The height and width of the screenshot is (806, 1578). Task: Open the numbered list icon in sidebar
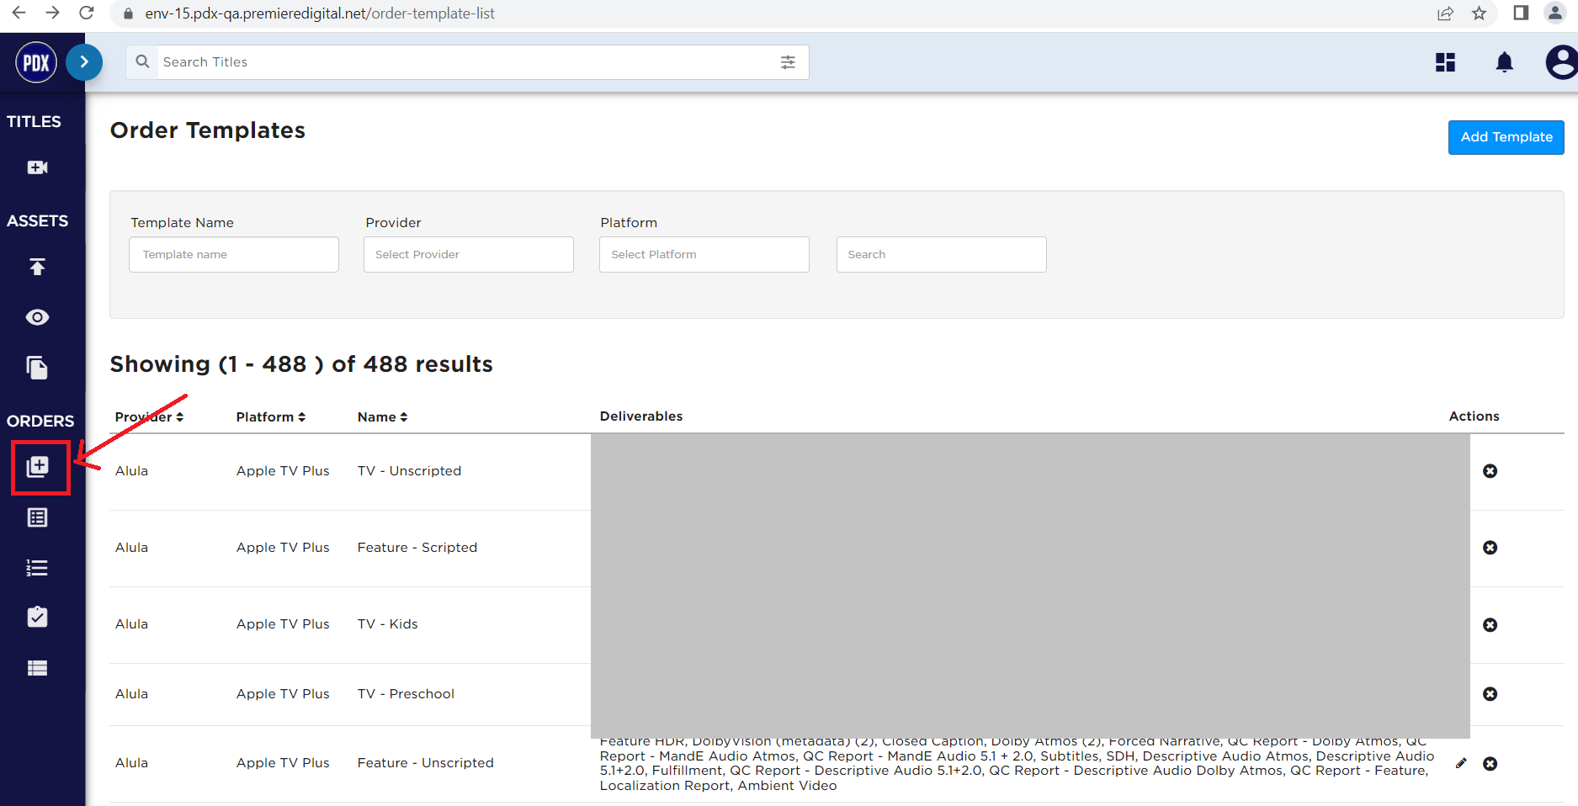[x=37, y=568]
